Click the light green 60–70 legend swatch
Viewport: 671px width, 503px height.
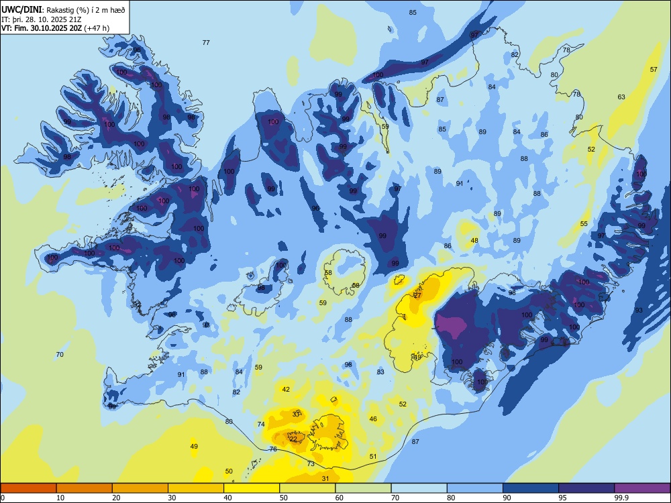(x=363, y=488)
